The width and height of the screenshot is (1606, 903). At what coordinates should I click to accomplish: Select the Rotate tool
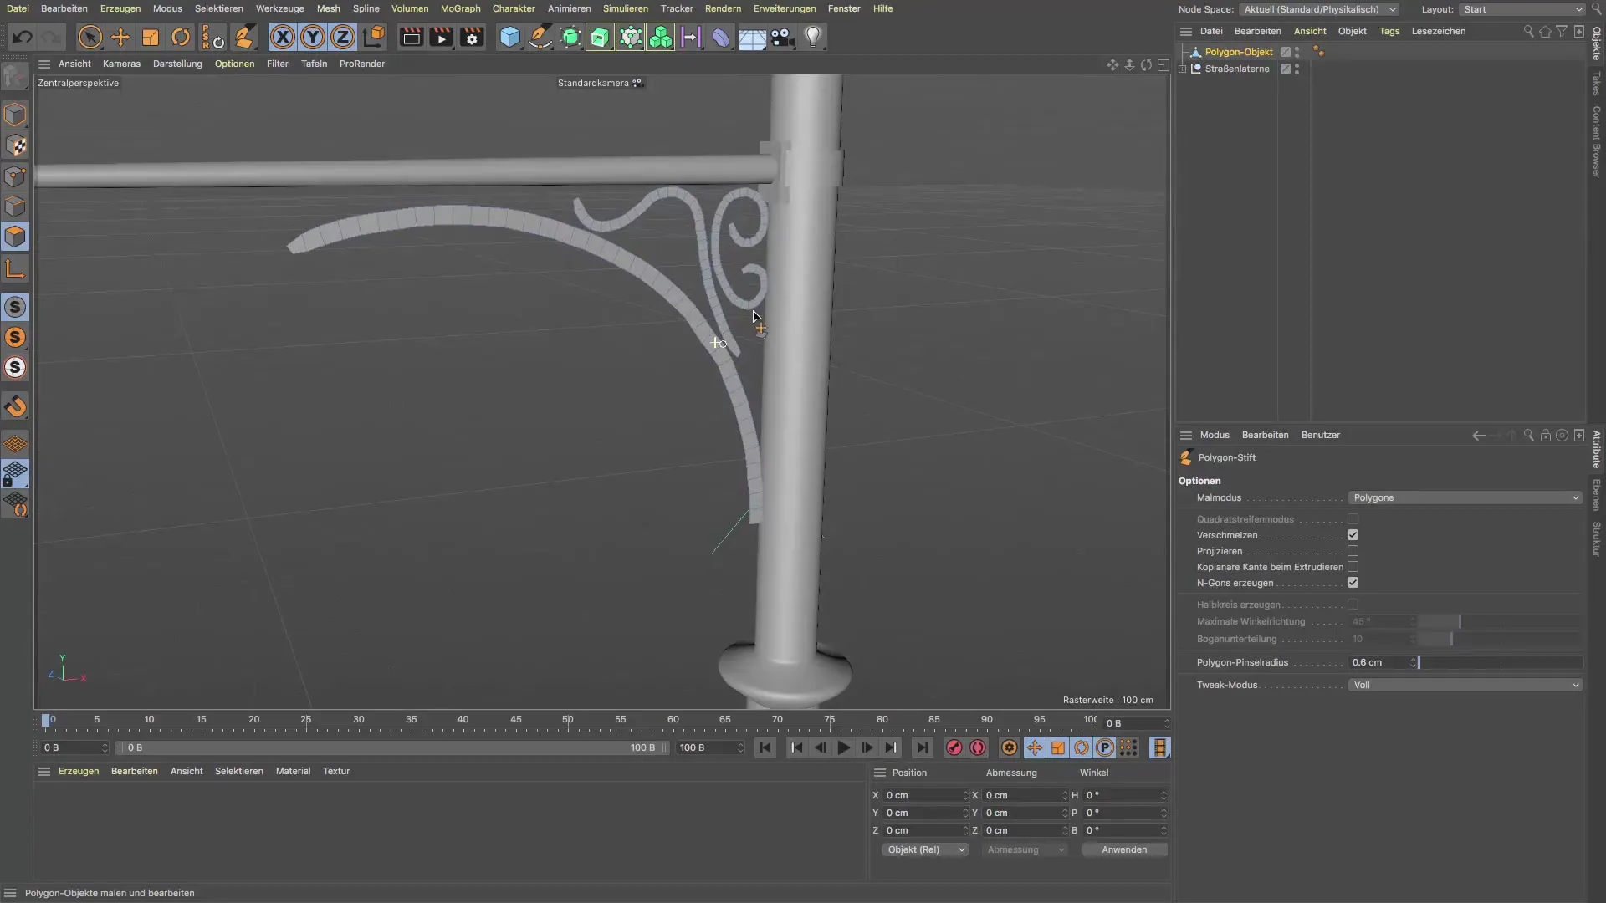tap(181, 37)
